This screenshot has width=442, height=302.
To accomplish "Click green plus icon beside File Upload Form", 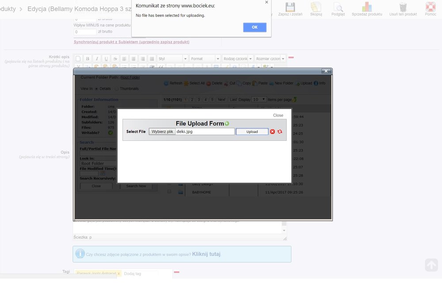I will click(x=227, y=124).
